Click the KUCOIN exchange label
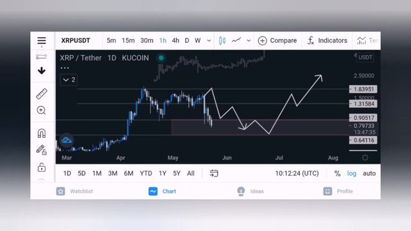This screenshot has width=411, height=231. pyautogui.click(x=136, y=58)
